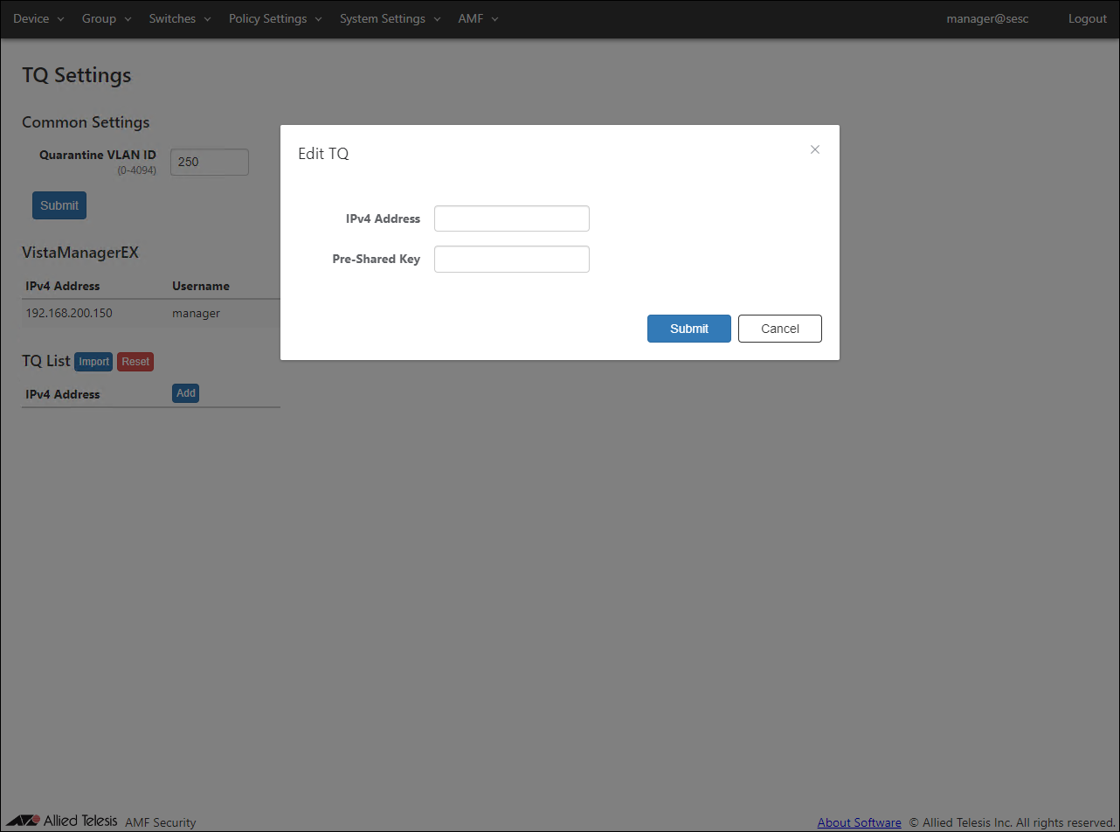
Task: Click the Quarantine VLAN ID field
Action: [x=209, y=162]
